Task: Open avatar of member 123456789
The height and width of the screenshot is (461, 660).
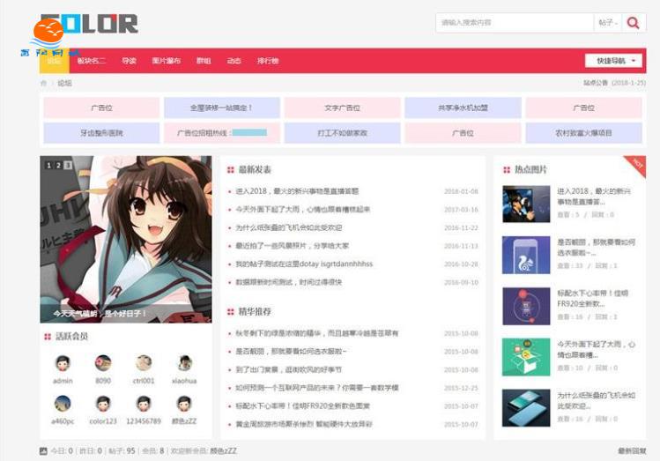Action: click(144, 404)
